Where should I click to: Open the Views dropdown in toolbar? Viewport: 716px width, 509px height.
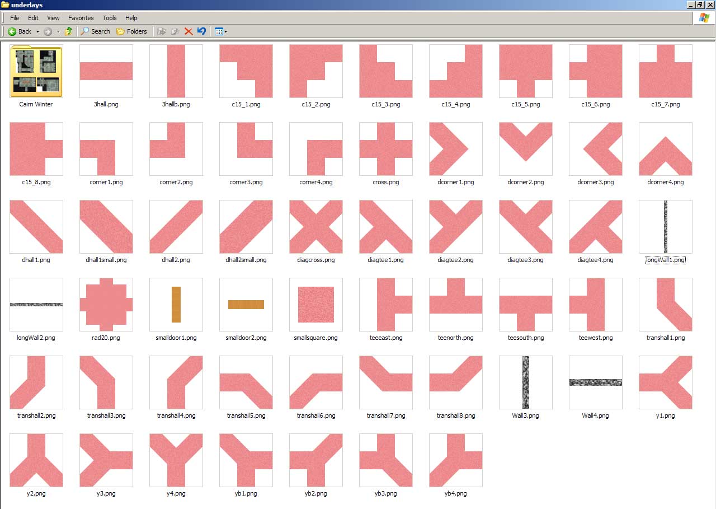pos(221,31)
